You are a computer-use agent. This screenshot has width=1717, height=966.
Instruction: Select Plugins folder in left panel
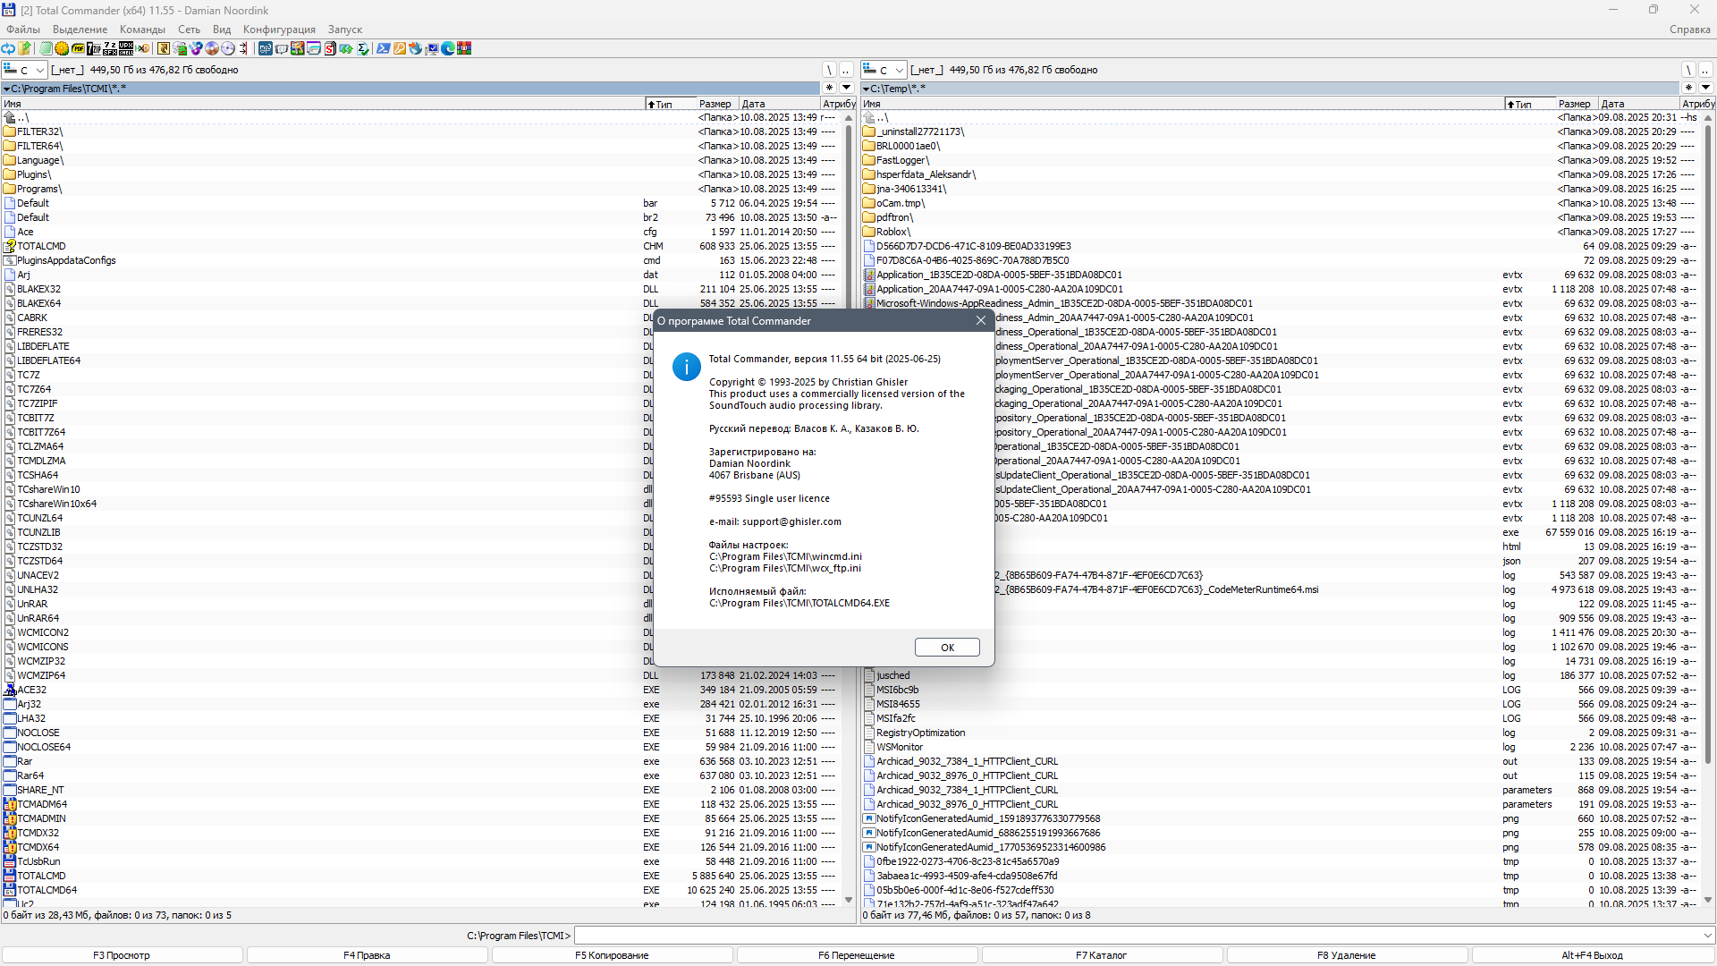coord(419,174)
